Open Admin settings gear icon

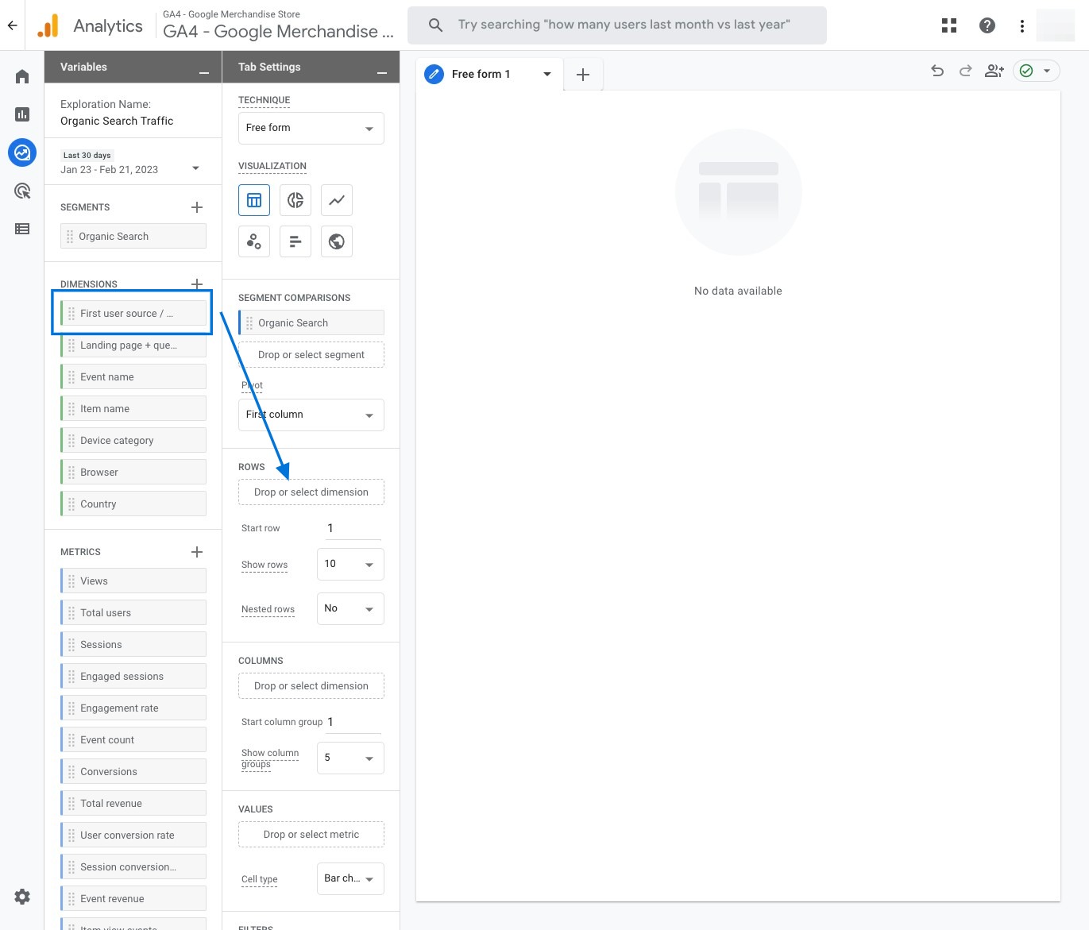(x=22, y=897)
